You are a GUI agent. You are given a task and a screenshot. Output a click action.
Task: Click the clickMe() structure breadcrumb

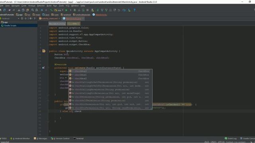(73, 24)
